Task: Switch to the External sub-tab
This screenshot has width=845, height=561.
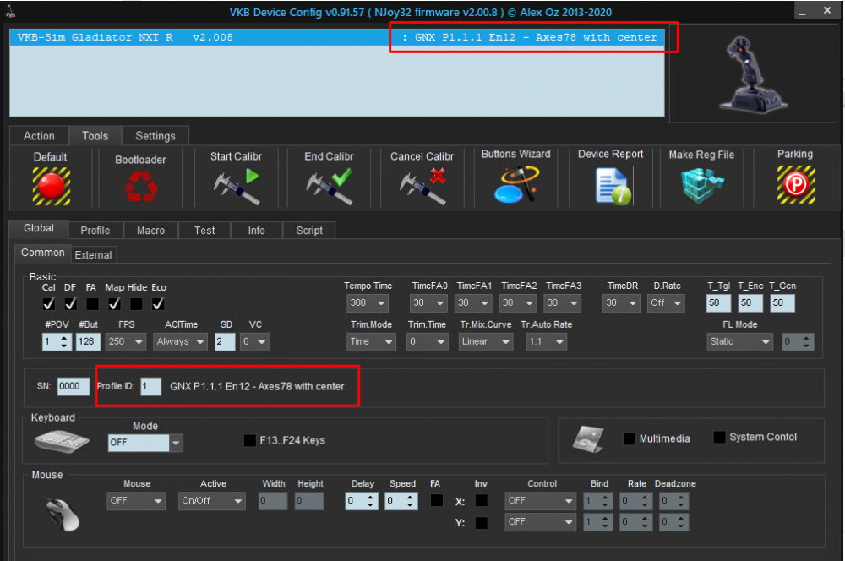Action: (93, 254)
